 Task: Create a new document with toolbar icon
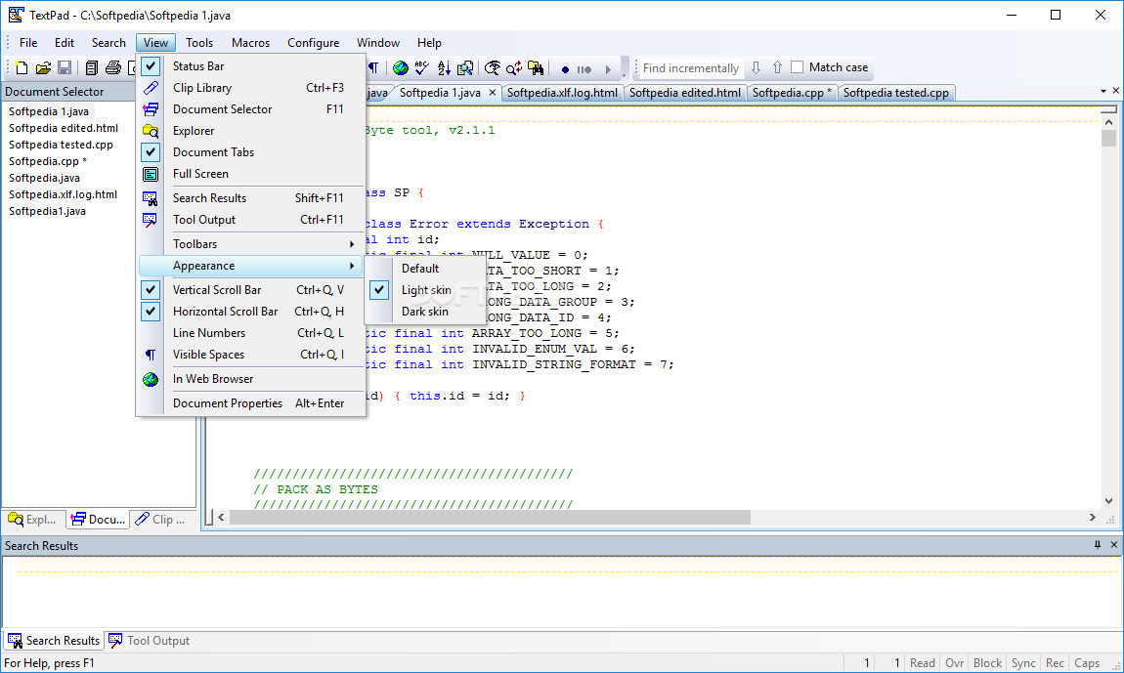coord(22,68)
